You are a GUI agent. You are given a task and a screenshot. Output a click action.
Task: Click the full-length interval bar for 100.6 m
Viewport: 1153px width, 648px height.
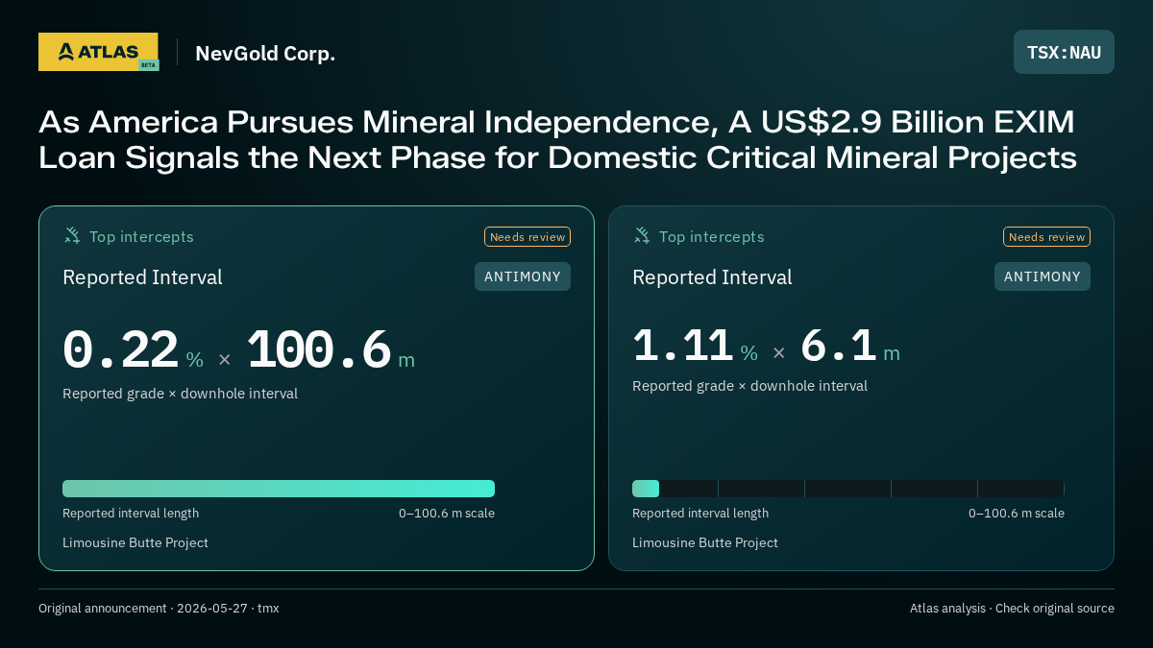point(279,489)
